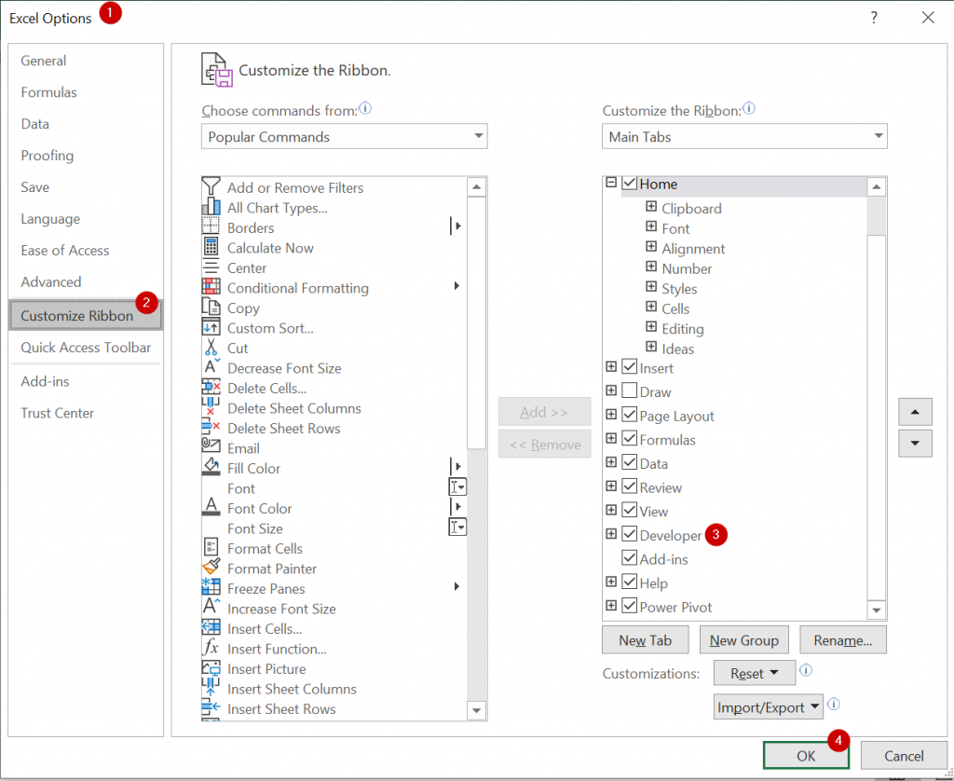954x781 pixels.
Task: Click the Center alignment icon
Action: click(211, 267)
